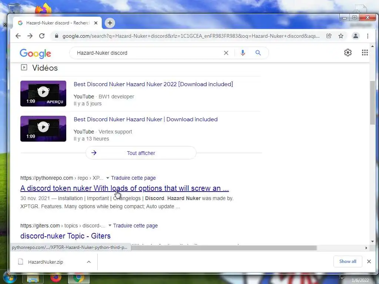
Task: Clear the search box with the X icon
Action: (226, 53)
